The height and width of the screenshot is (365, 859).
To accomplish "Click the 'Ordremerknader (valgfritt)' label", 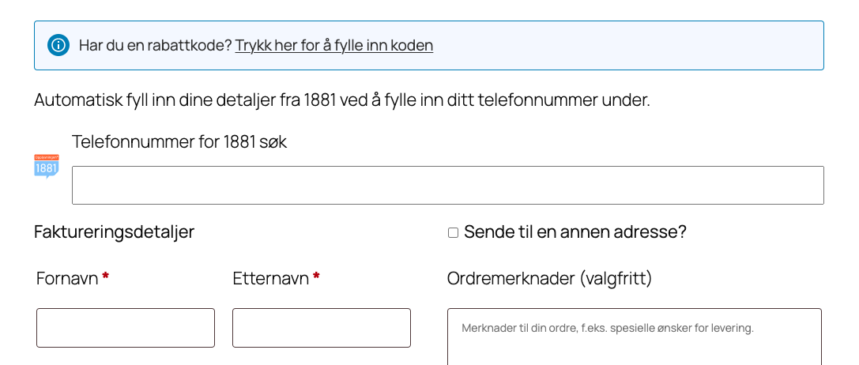I will (x=548, y=278).
